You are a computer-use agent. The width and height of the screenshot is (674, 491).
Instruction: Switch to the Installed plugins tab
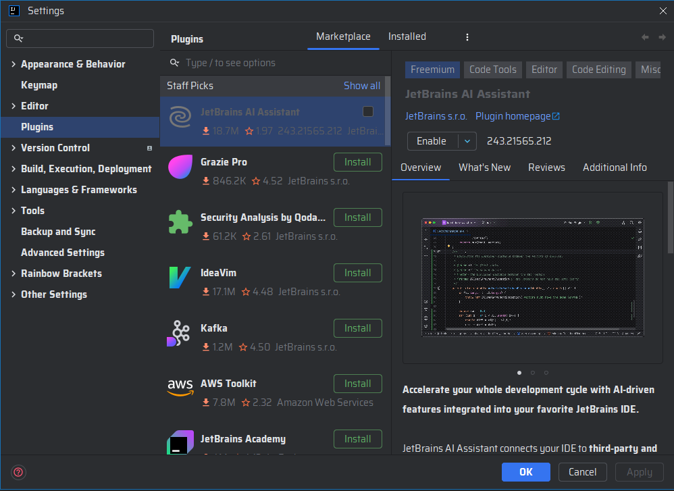point(407,36)
